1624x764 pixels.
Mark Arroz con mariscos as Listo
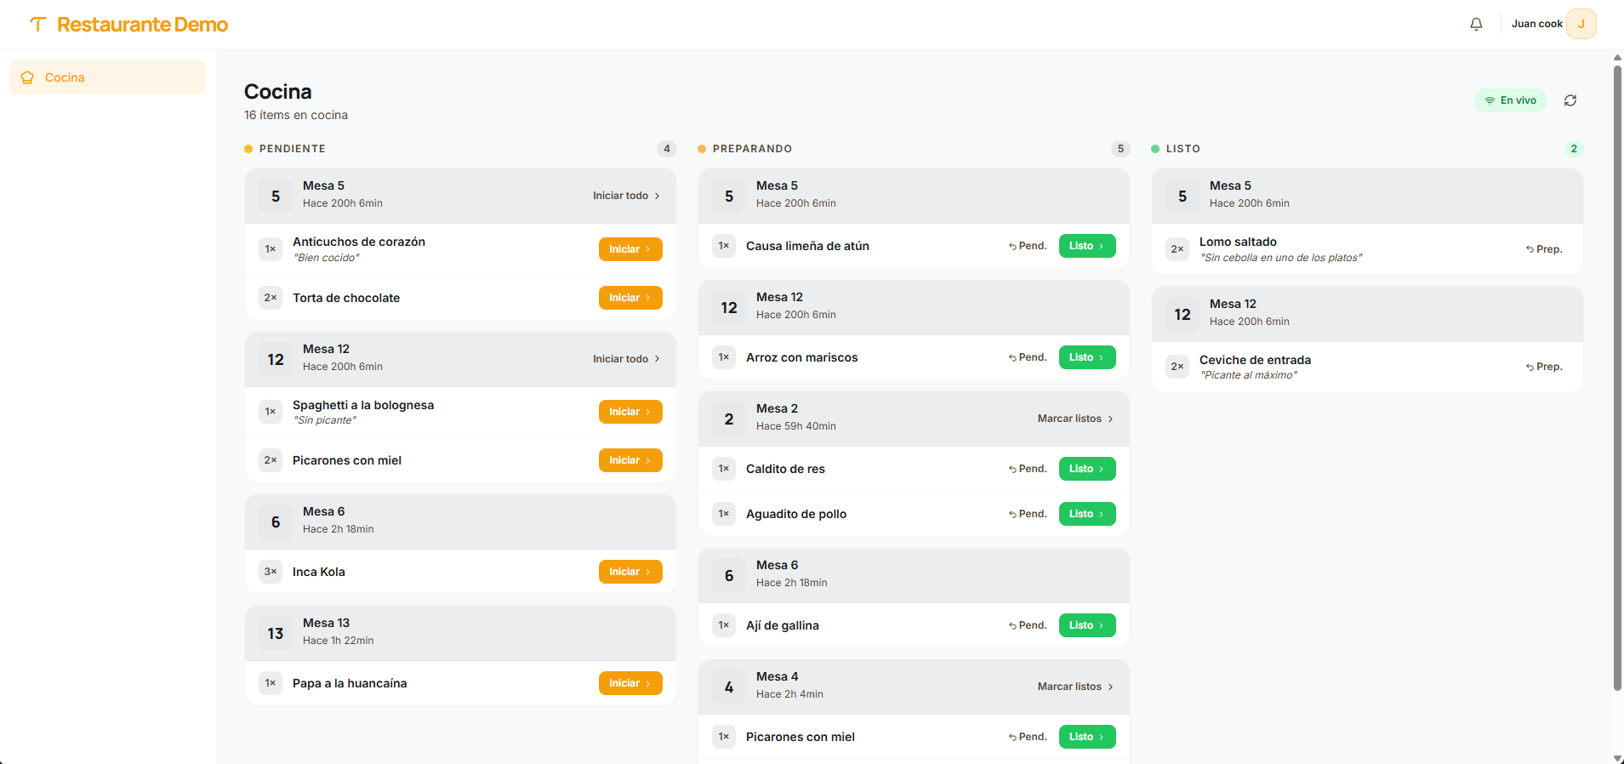coord(1087,357)
